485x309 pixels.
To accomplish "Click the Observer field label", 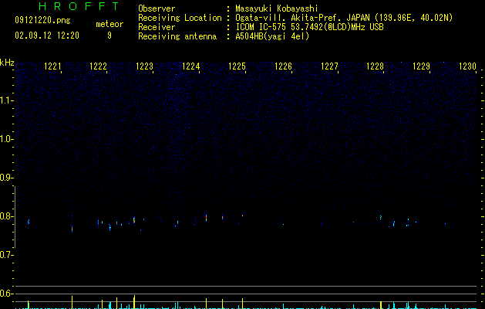I will pos(157,8).
